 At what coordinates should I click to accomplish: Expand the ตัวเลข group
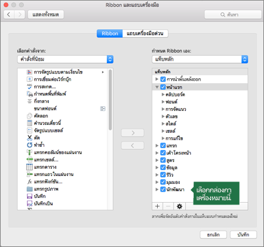tap(163, 117)
